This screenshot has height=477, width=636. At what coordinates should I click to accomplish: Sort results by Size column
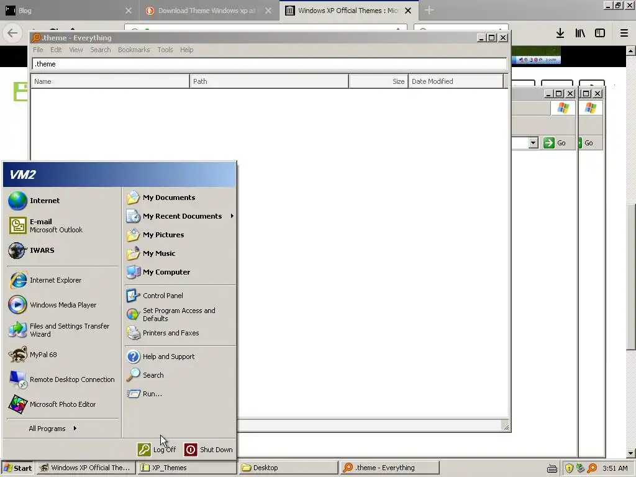(x=378, y=81)
